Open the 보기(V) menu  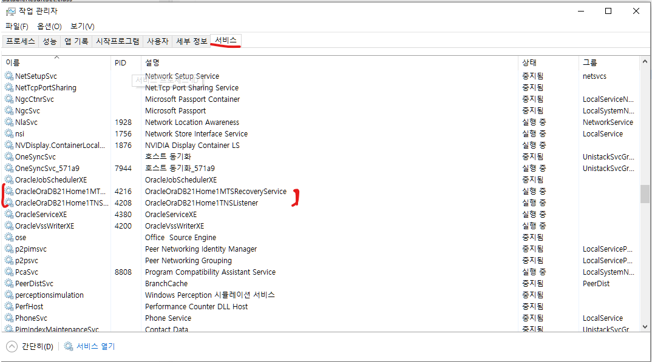(x=83, y=26)
